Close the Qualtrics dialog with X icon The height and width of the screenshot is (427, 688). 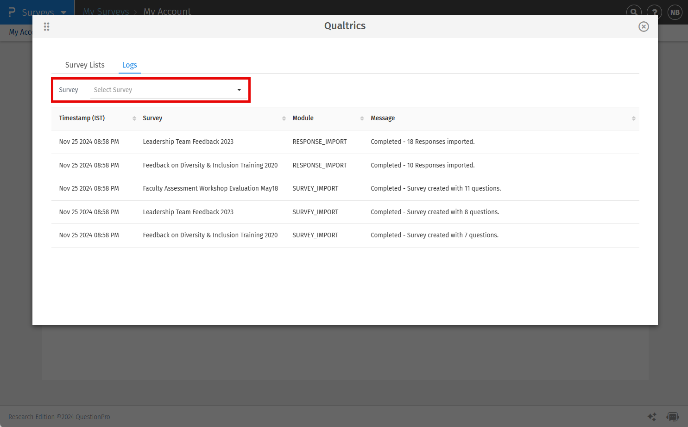tap(644, 26)
